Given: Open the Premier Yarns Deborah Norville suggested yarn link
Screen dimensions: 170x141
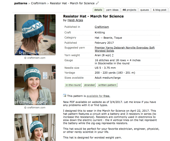Looking at the screenshot, I should click(125, 49).
